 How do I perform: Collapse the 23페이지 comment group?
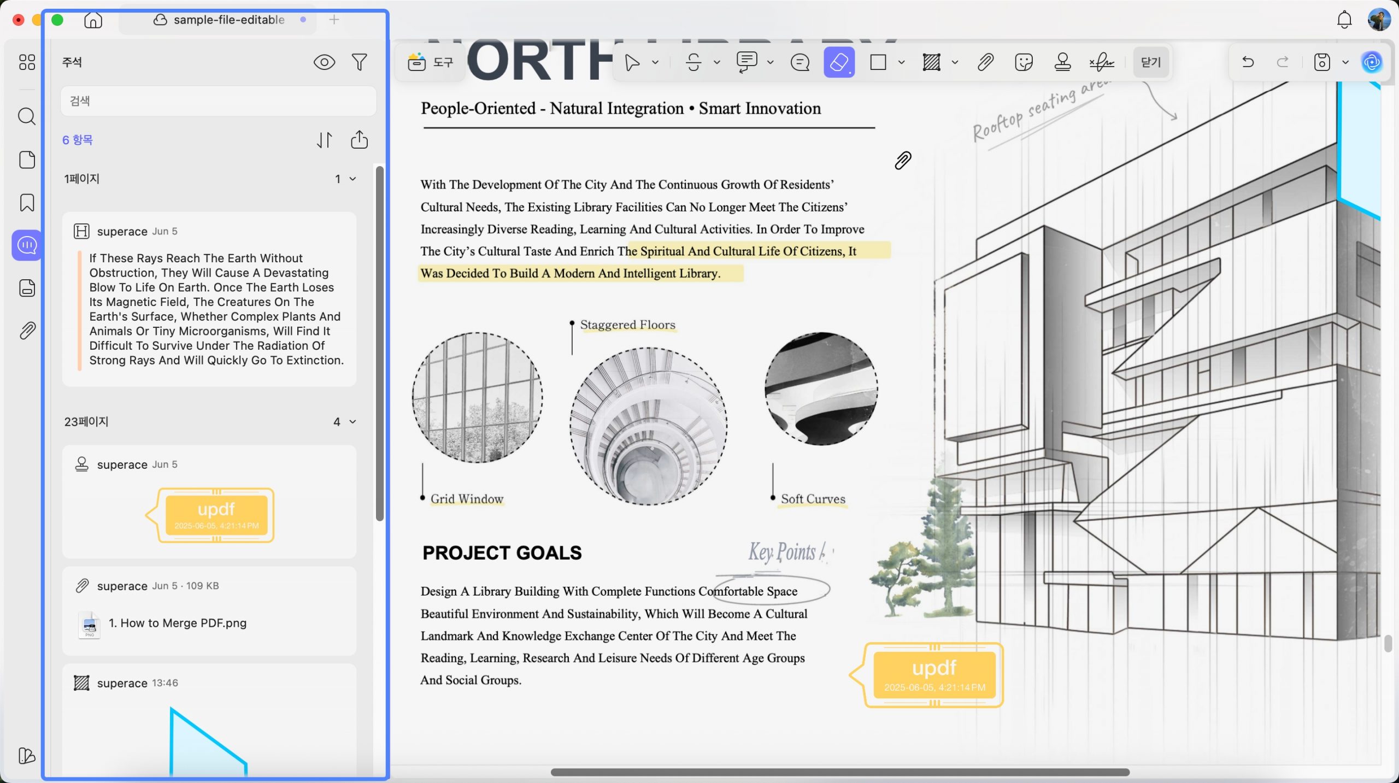pos(352,422)
